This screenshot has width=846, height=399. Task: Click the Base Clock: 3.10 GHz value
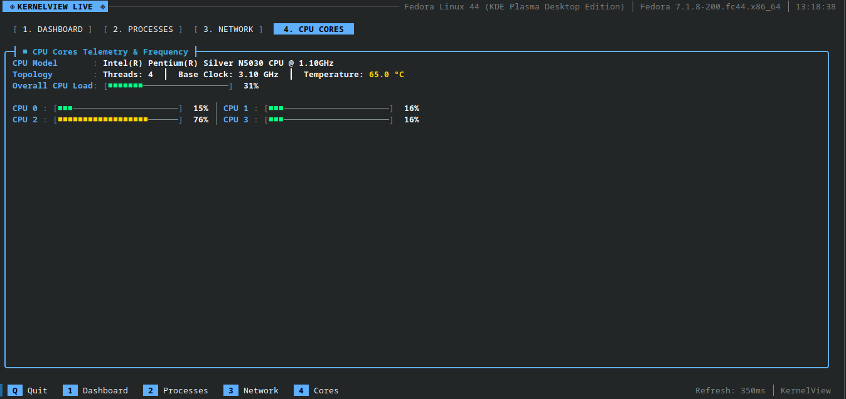[x=228, y=75]
